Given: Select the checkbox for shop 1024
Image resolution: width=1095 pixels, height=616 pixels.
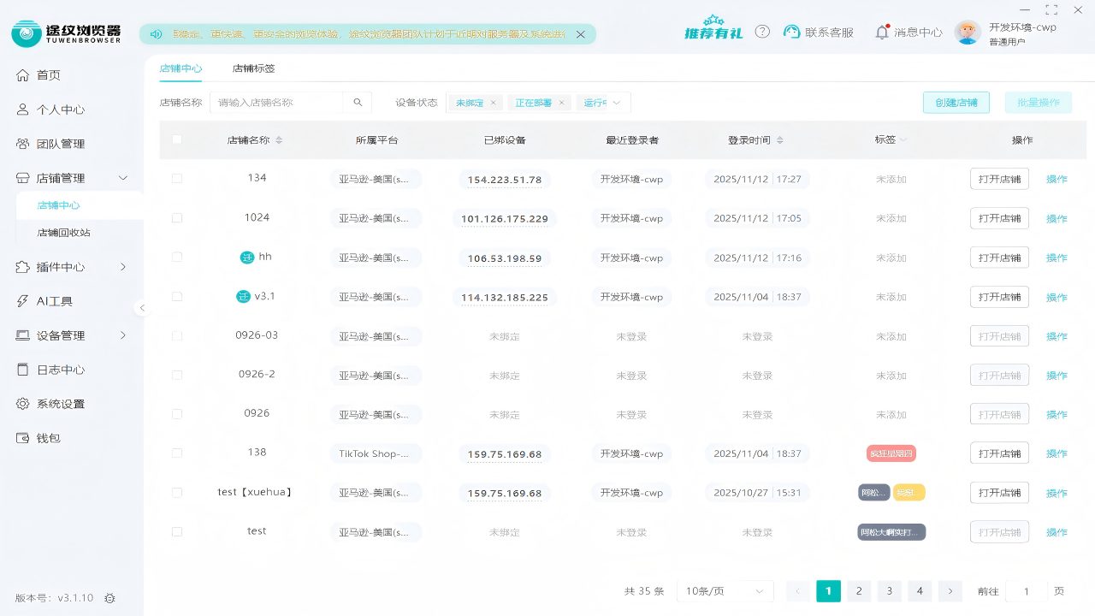Looking at the screenshot, I should pyautogui.click(x=177, y=217).
